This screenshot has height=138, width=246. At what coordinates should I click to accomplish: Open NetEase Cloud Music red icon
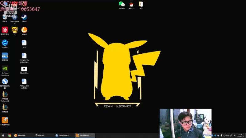[x=5, y=31]
